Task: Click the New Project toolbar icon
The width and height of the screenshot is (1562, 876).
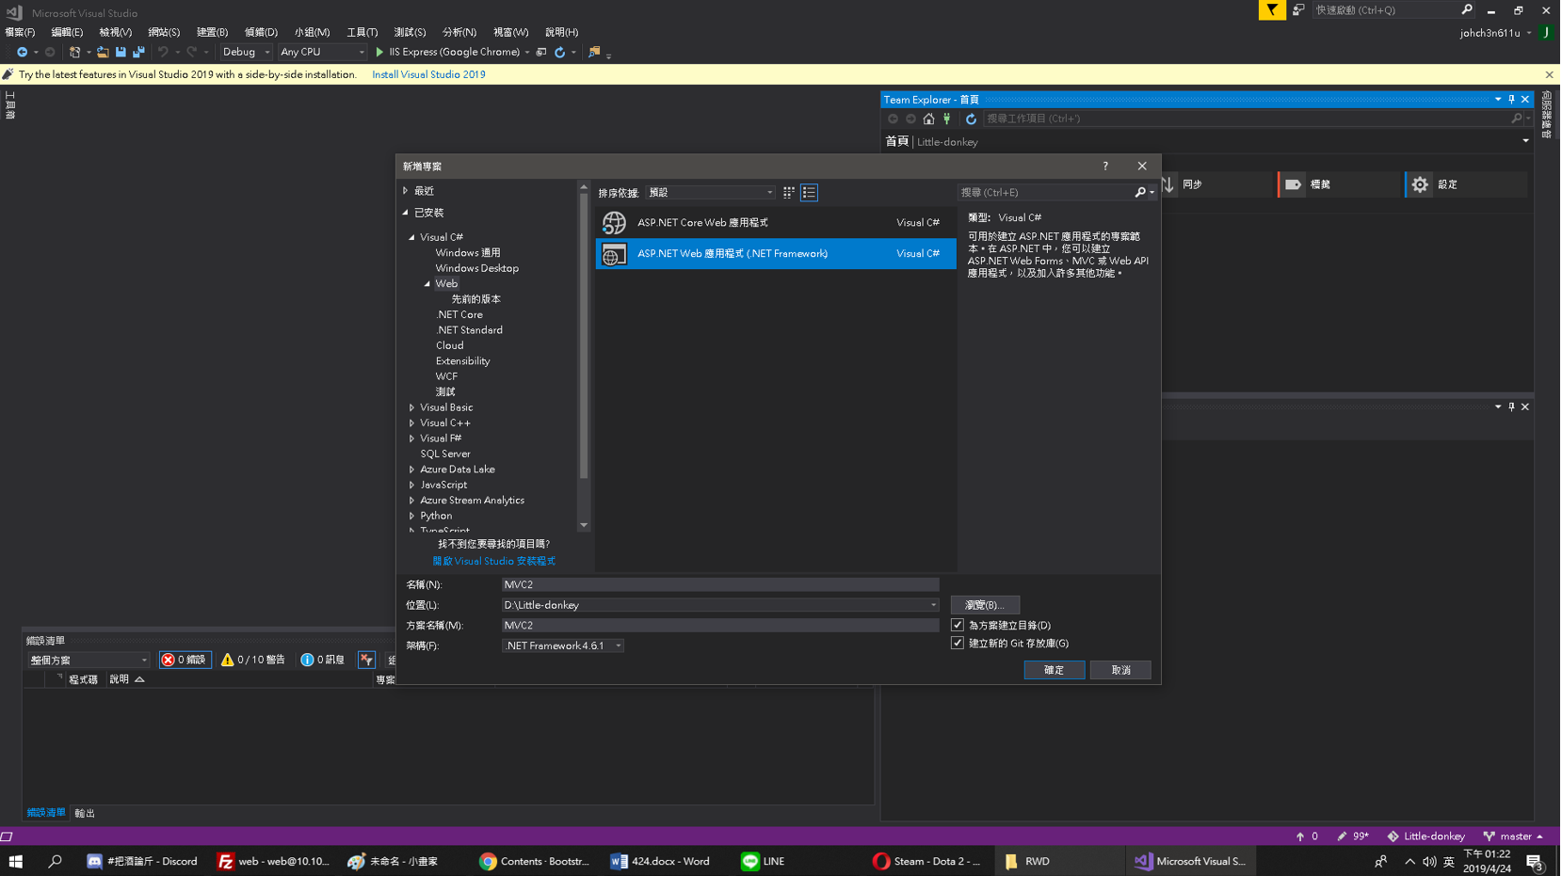Action: coord(74,52)
